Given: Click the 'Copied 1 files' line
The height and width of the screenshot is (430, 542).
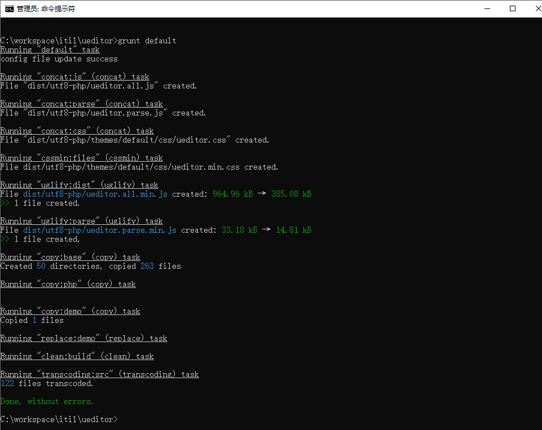Looking at the screenshot, I should coord(32,320).
